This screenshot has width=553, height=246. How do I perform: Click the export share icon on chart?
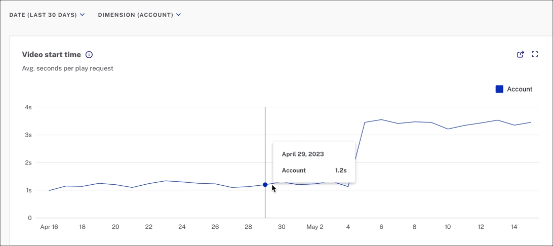click(x=520, y=54)
